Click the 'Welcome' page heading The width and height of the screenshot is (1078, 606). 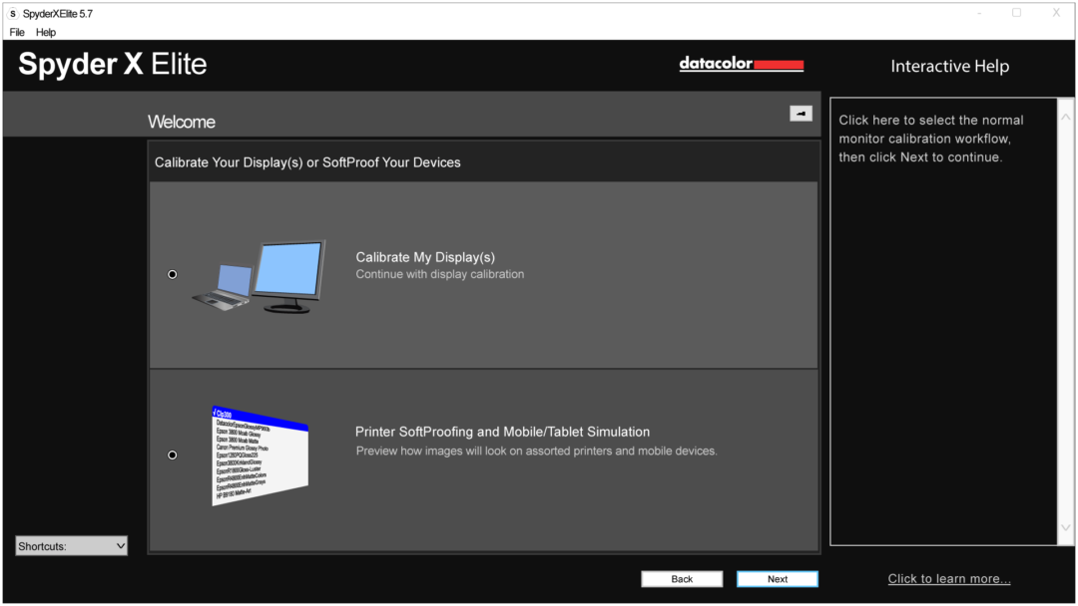pyautogui.click(x=182, y=123)
